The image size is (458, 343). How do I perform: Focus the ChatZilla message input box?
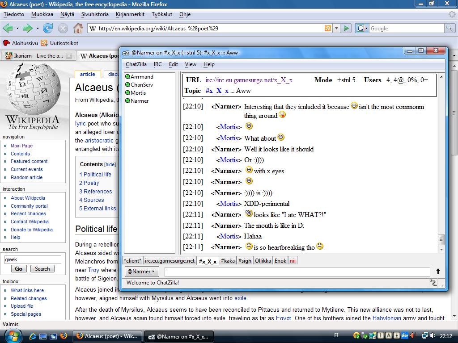(x=297, y=272)
